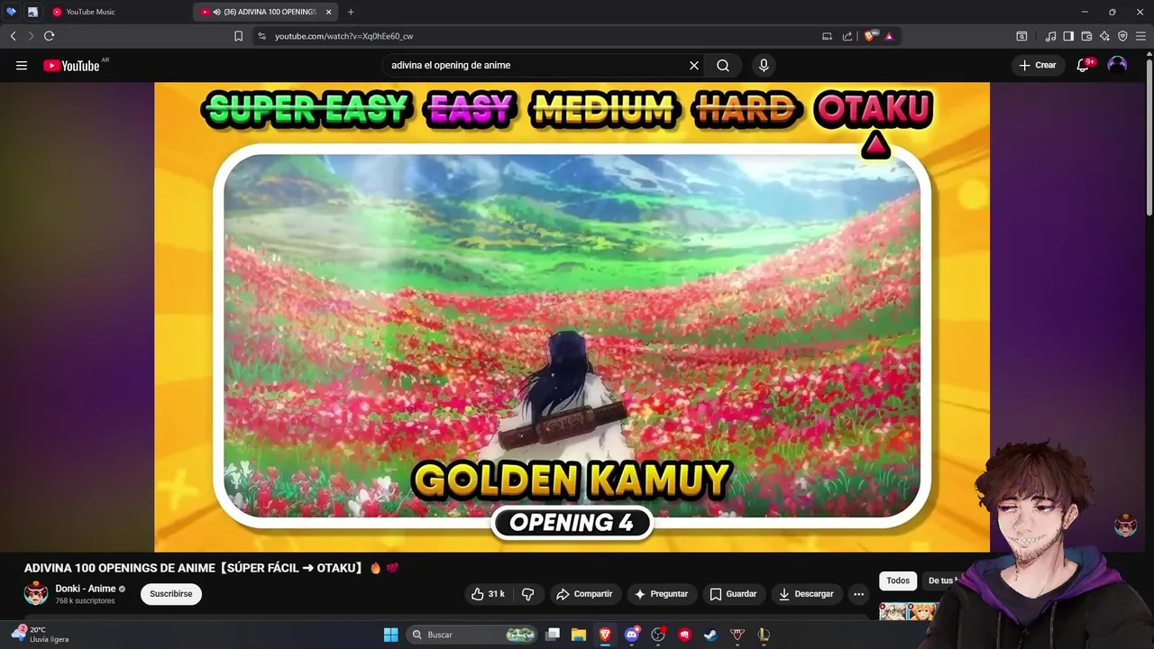Open Brave Rewards triangle icon
Screen dimensions: 1154x649
click(x=889, y=36)
